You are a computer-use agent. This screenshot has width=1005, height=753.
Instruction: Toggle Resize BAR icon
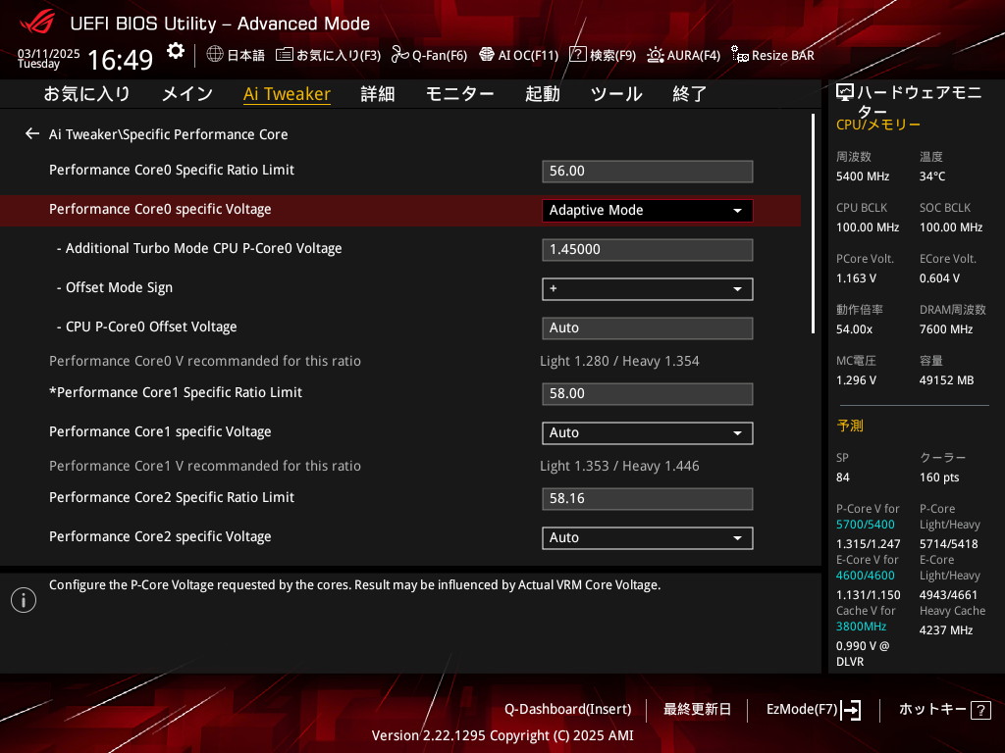point(740,55)
